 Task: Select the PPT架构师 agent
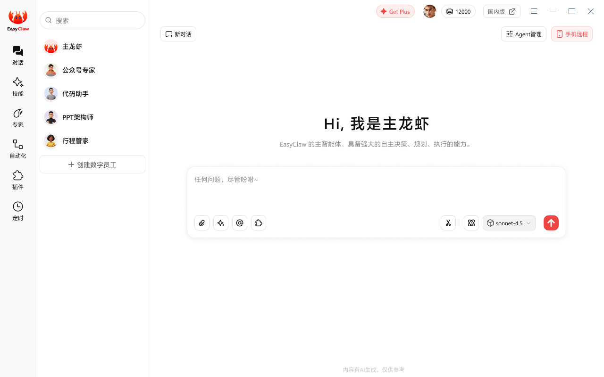(92, 117)
